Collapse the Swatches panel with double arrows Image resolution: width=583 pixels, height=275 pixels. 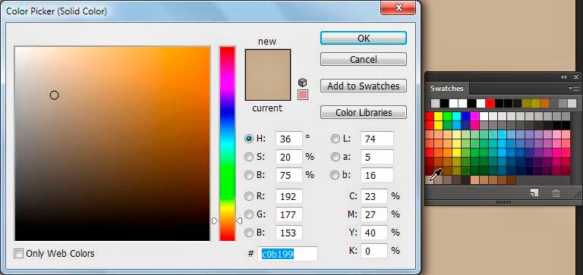pyautogui.click(x=564, y=77)
